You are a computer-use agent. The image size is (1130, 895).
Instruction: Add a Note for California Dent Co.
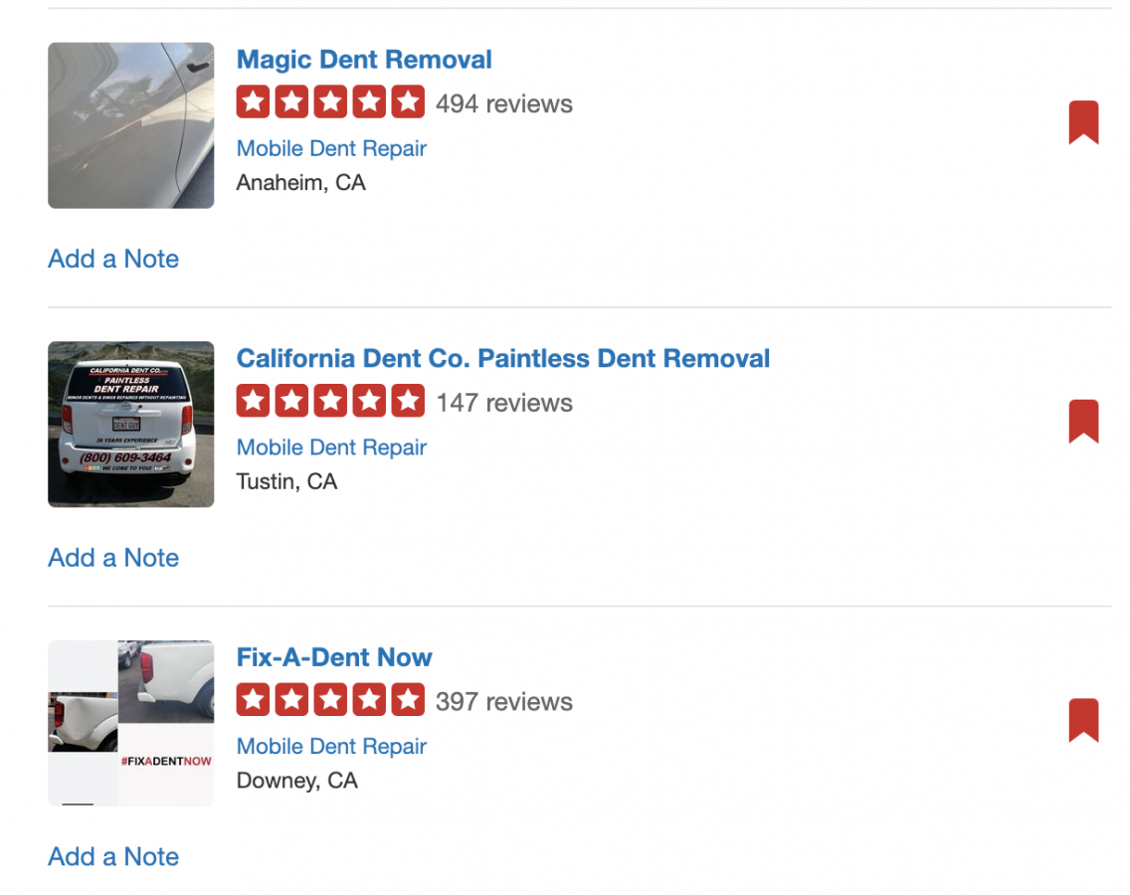click(x=113, y=558)
